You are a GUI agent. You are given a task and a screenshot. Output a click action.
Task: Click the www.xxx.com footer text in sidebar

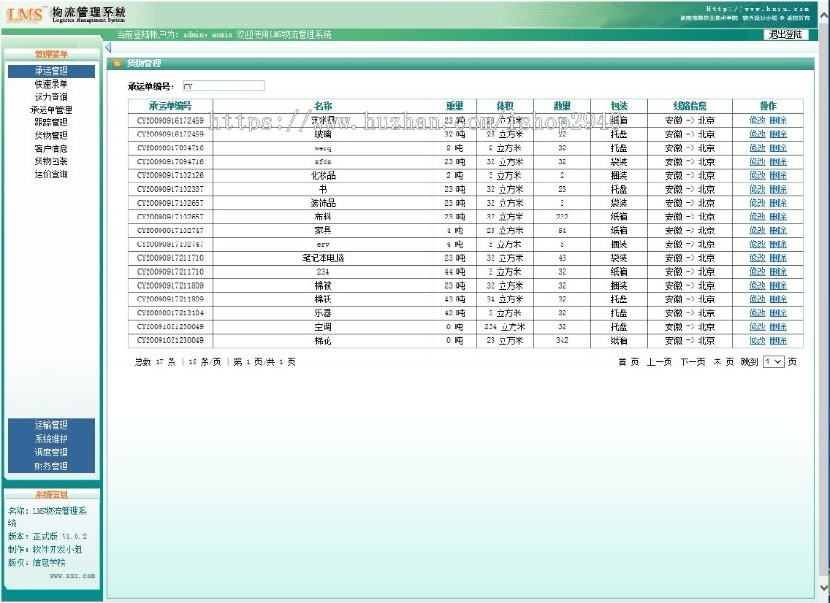pyautogui.click(x=73, y=576)
